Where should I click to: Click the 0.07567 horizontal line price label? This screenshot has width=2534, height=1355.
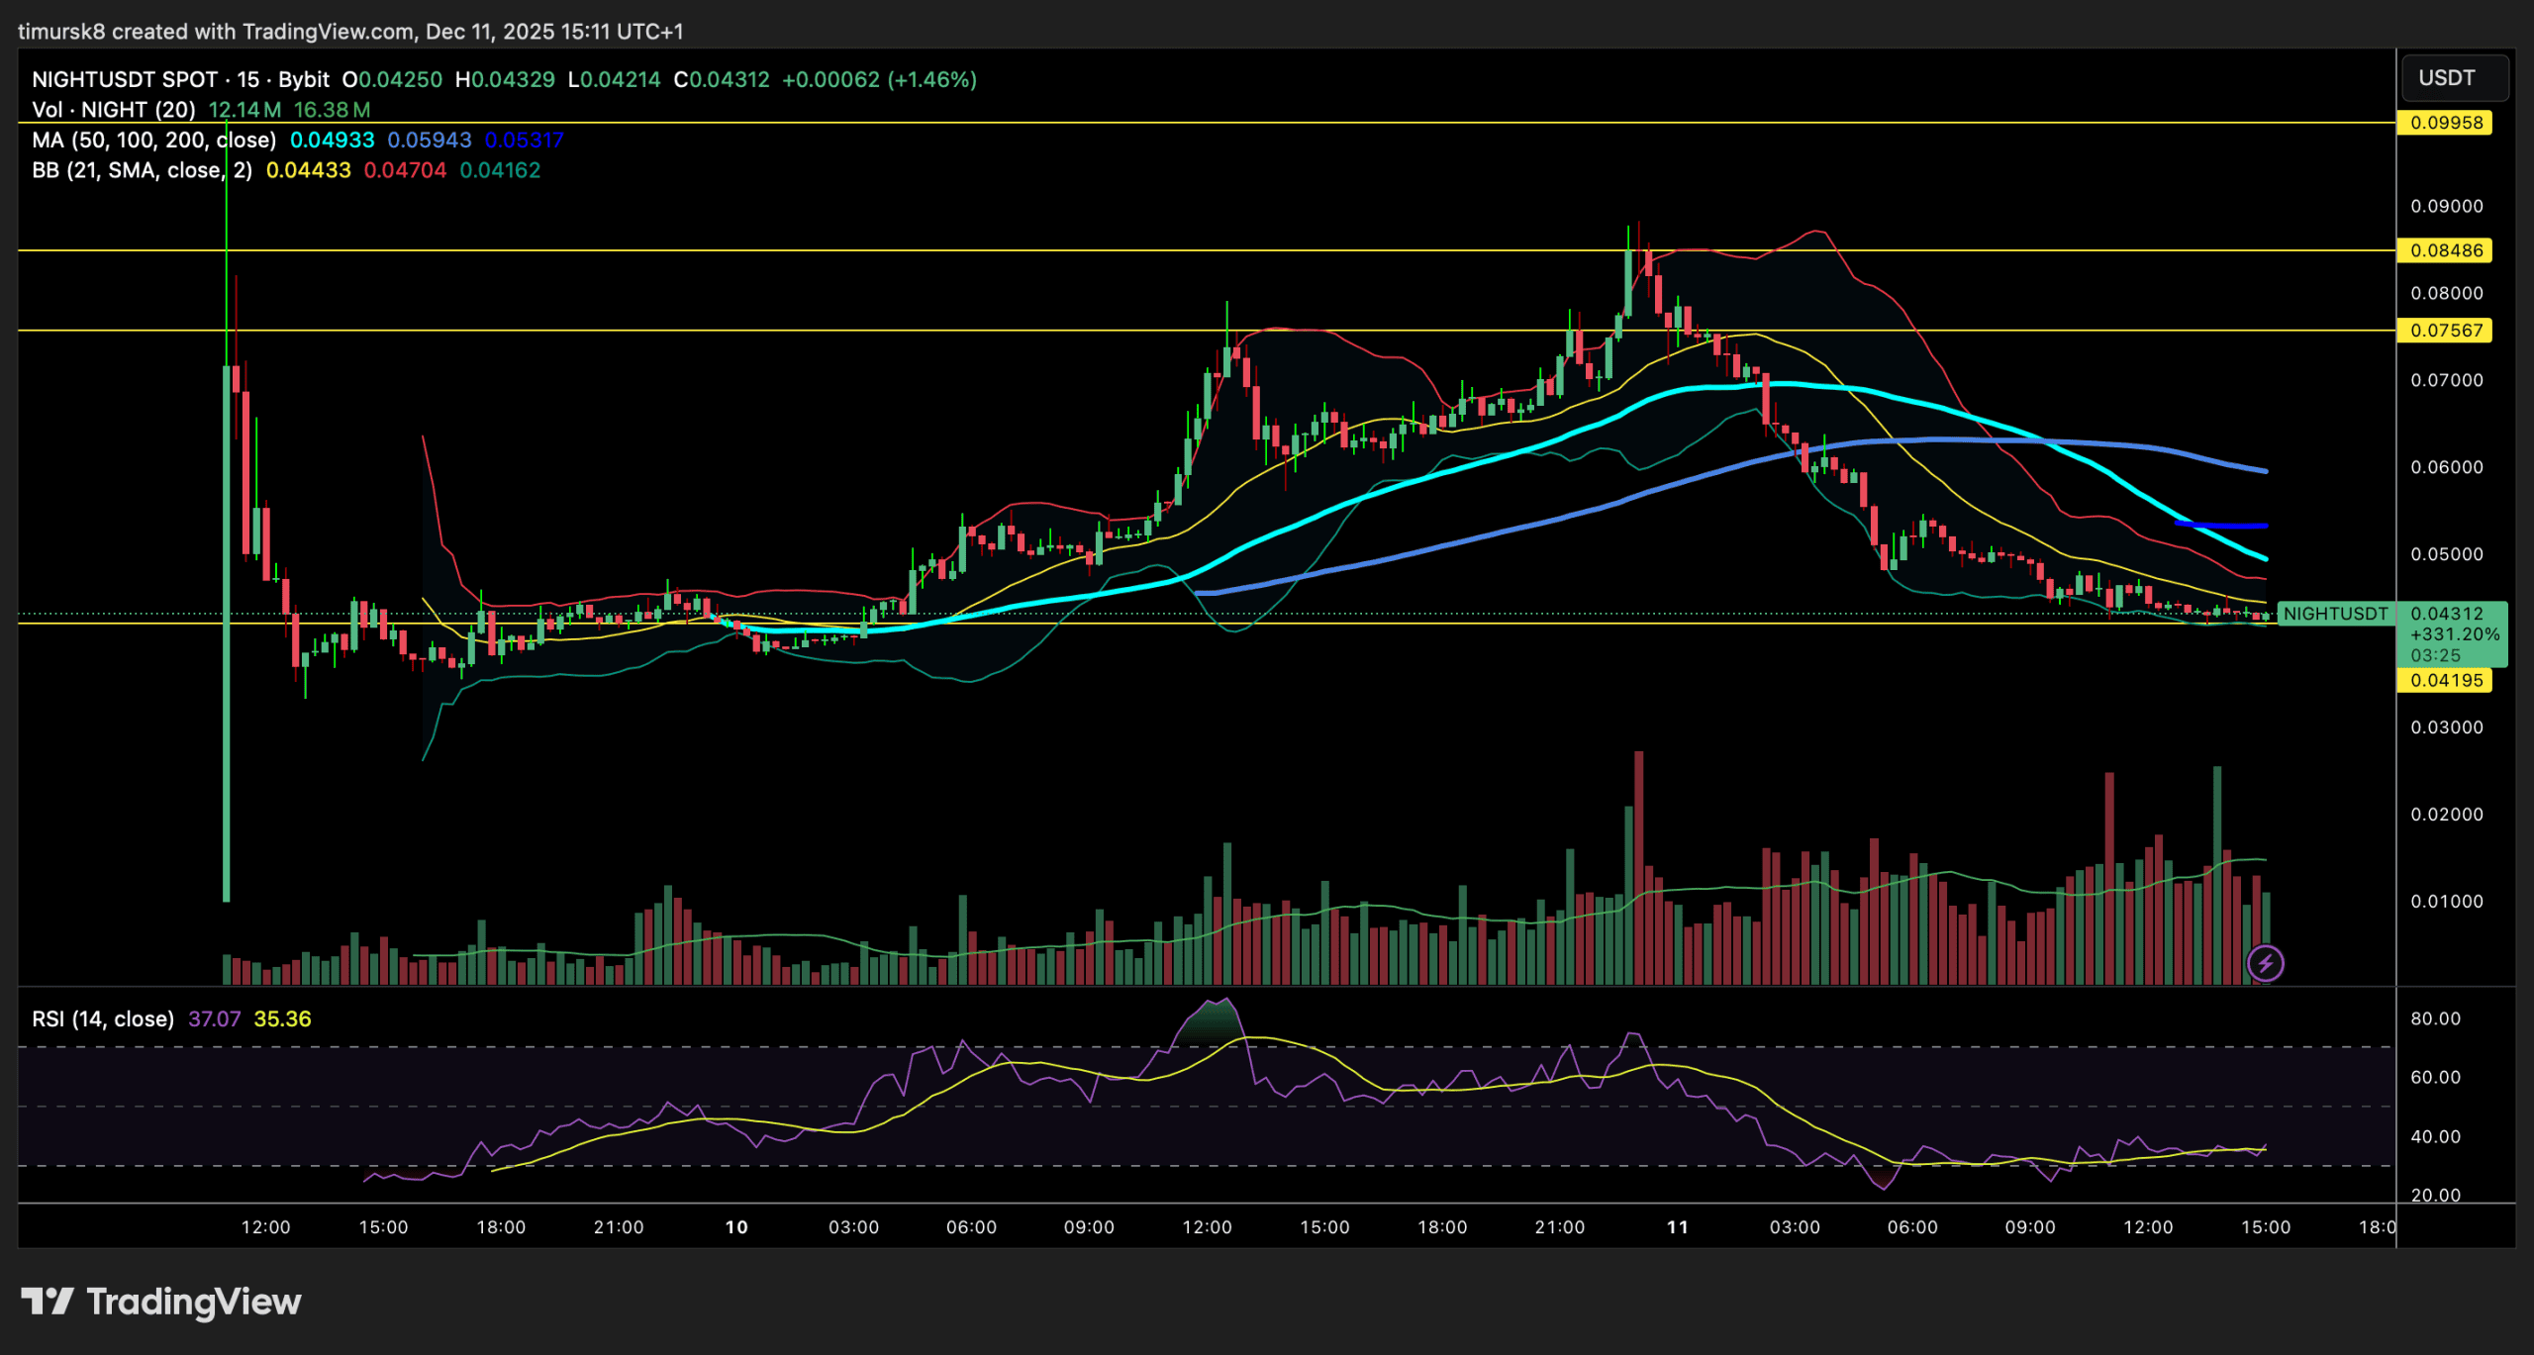pyautogui.click(x=2445, y=331)
